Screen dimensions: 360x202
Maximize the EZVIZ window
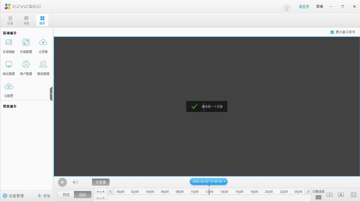[x=343, y=7]
